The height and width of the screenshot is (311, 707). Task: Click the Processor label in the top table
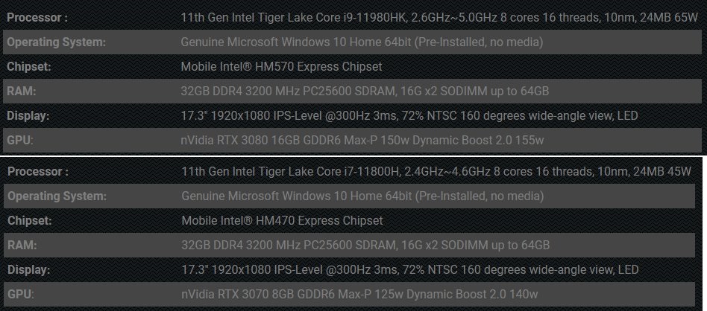[x=37, y=17]
